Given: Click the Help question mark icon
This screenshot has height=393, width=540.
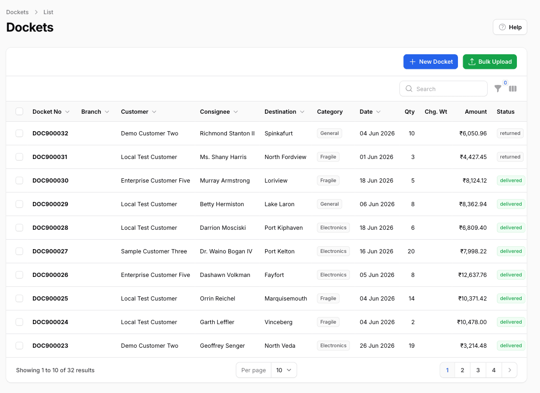Looking at the screenshot, I should tap(502, 27).
